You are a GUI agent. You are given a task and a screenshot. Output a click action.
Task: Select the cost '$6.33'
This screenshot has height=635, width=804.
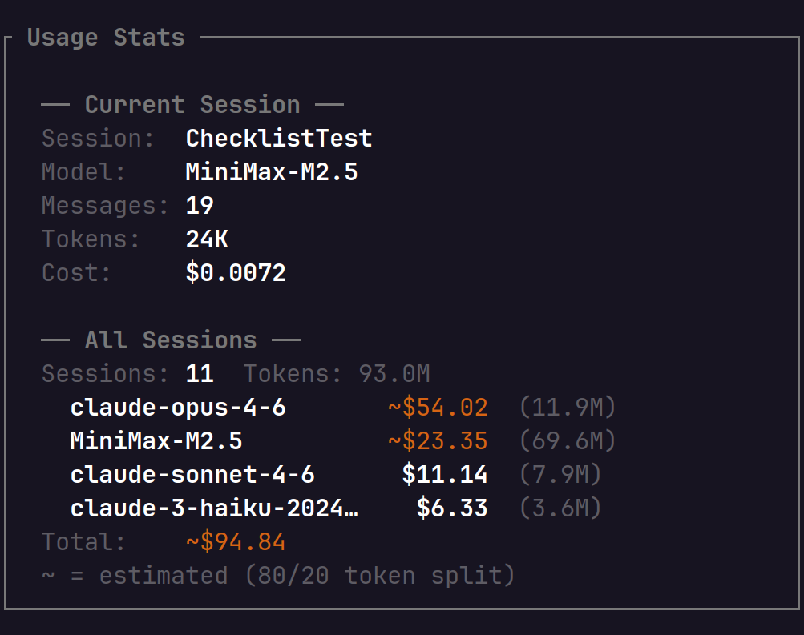pos(452,508)
